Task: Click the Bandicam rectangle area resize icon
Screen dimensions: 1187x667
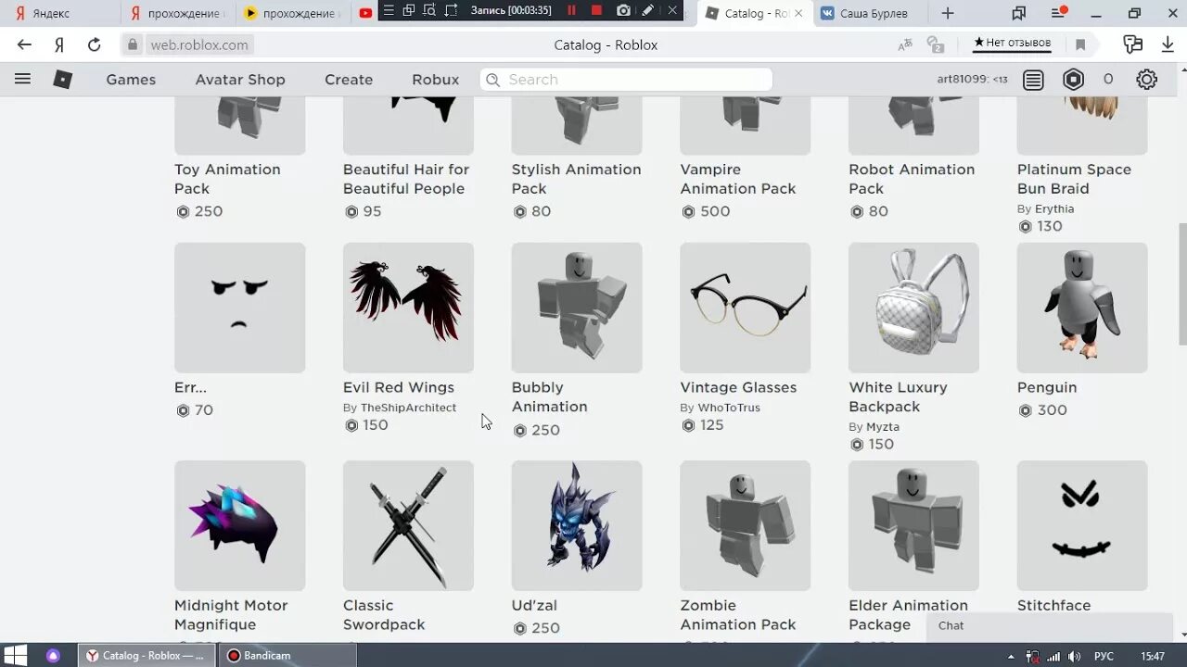Action: click(x=451, y=10)
